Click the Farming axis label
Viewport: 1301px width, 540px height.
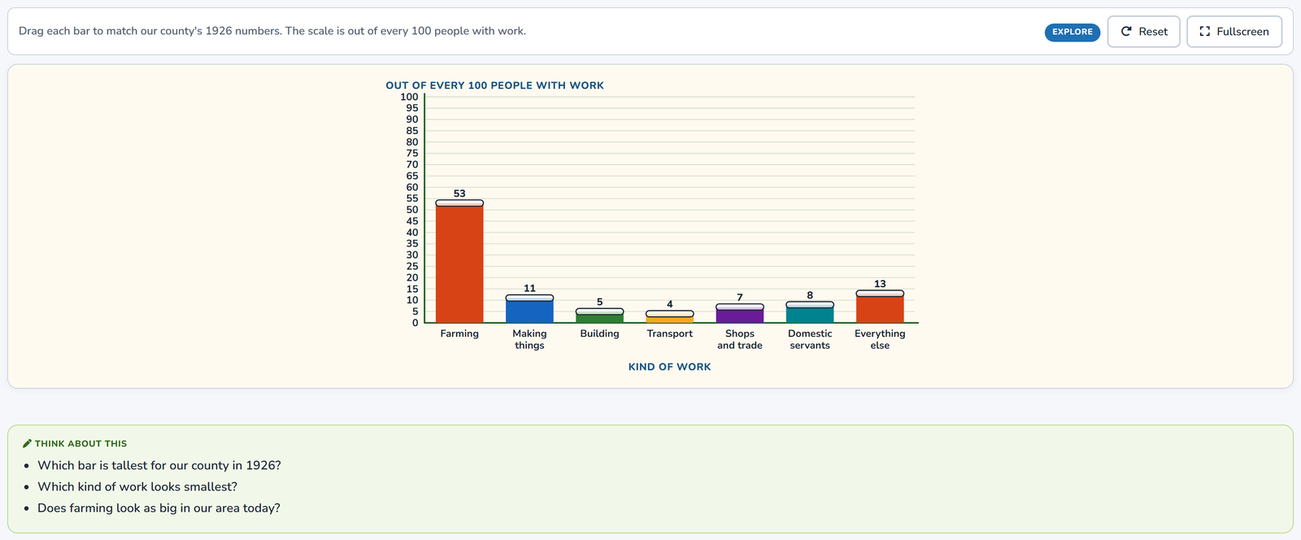pos(459,333)
